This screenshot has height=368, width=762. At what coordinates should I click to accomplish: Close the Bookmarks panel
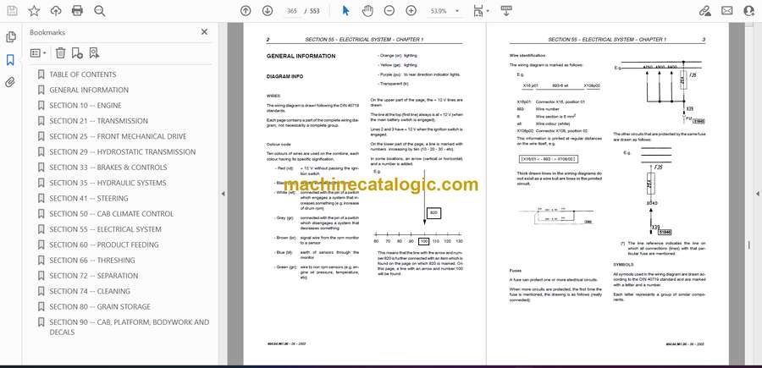204,32
